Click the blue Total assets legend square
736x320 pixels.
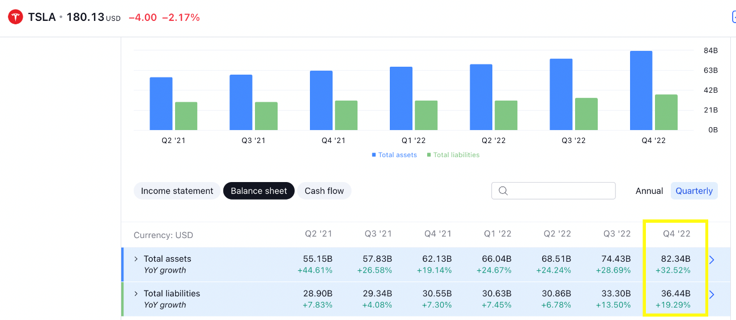(x=374, y=155)
